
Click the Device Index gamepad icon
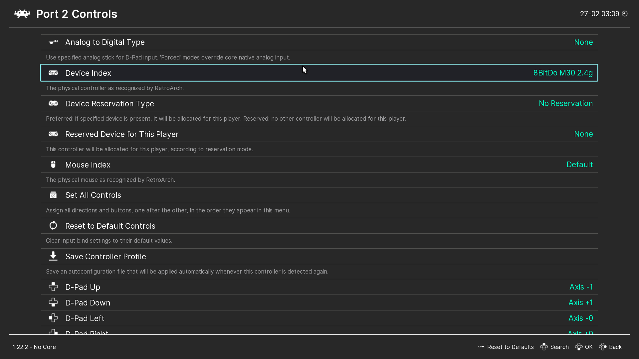53,73
